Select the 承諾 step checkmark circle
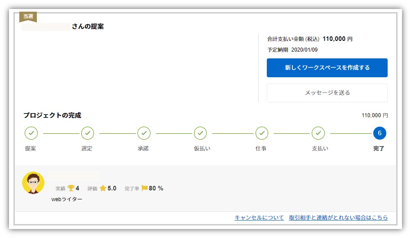The width and height of the screenshot is (411, 238). (144, 133)
